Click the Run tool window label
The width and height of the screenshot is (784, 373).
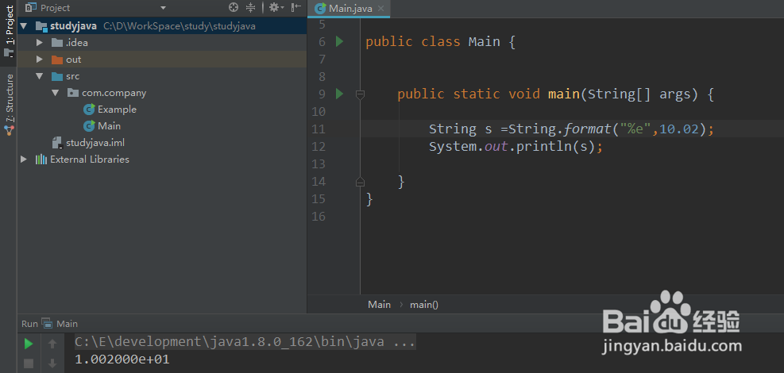coord(29,324)
